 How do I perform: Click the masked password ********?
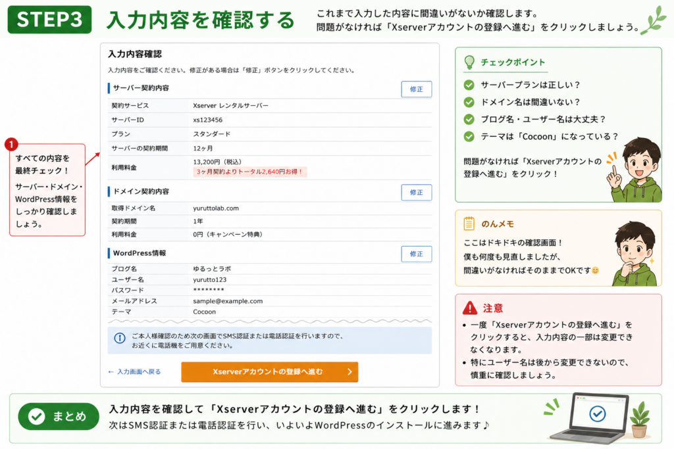(209, 290)
